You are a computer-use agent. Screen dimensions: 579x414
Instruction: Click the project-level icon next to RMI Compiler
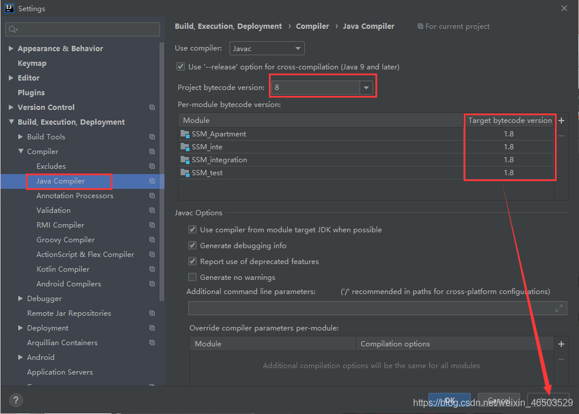[x=152, y=225]
